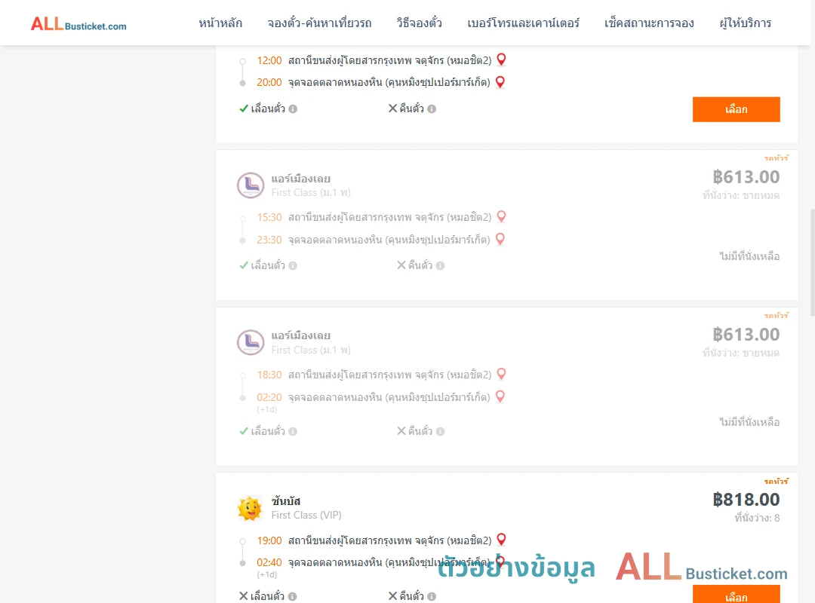
Task: Open จองตั๋ว-ค้นหาเที่ยวรถ menu item
Action: click(319, 23)
